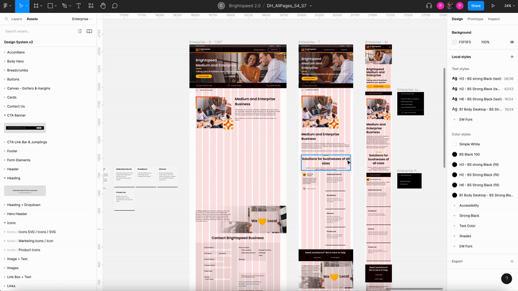Expand the Accessibility color styles folder
This screenshot has width=518, height=291.
454,205
